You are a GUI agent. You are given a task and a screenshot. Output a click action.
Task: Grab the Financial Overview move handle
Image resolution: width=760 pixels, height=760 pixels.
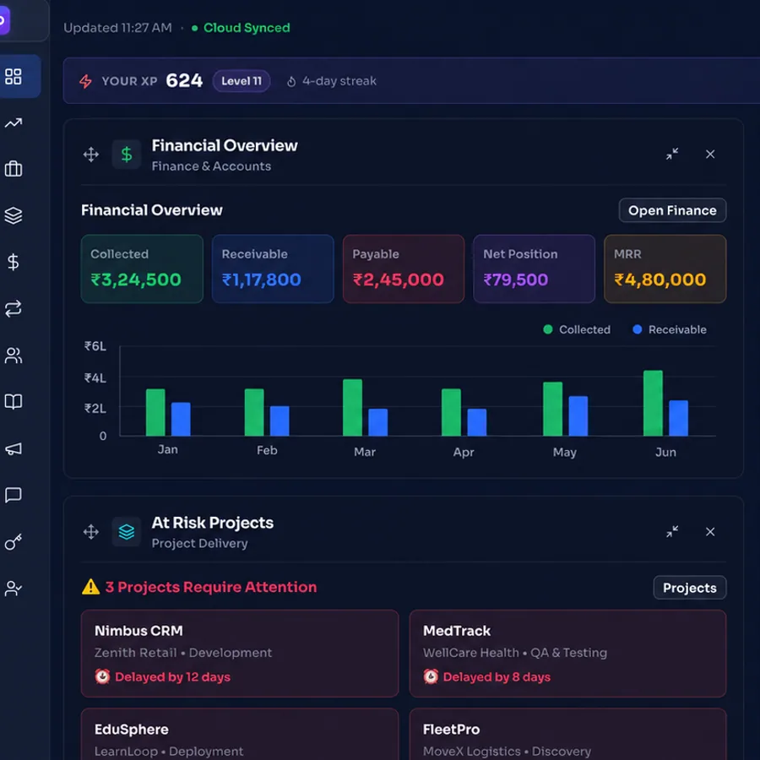pos(90,155)
